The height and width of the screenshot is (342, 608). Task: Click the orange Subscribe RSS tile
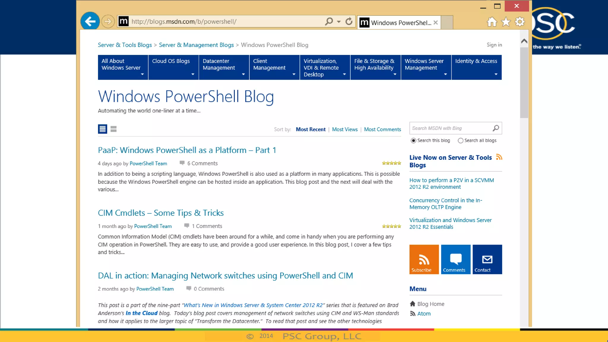424,259
